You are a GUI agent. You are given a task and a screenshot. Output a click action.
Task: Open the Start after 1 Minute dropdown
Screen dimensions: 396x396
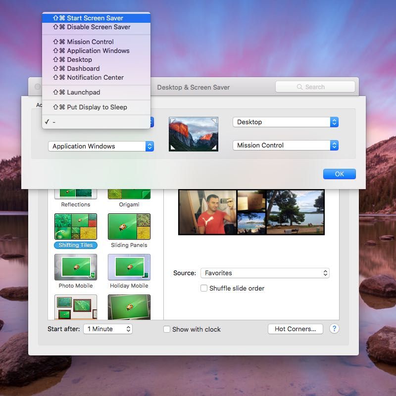pos(108,329)
